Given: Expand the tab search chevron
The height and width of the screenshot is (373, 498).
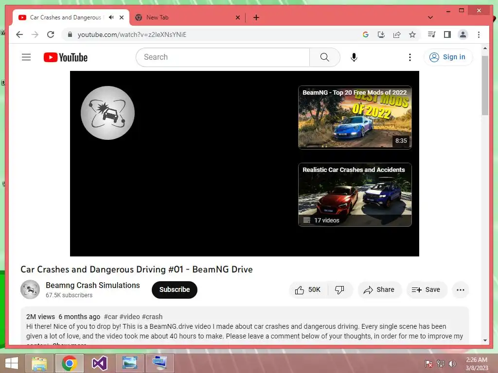Looking at the screenshot, I should coord(430,17).
